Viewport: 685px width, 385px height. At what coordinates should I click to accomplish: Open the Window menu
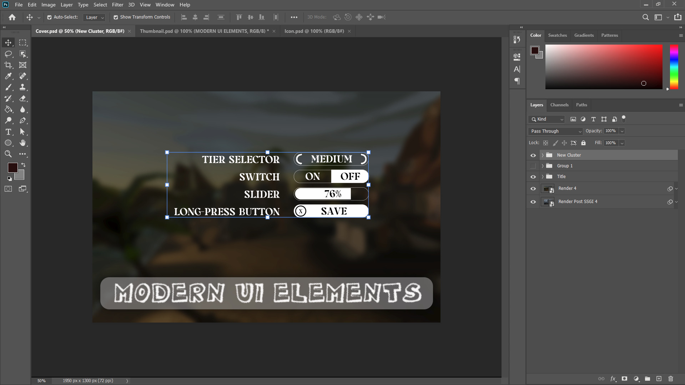(x=165, y=5)
